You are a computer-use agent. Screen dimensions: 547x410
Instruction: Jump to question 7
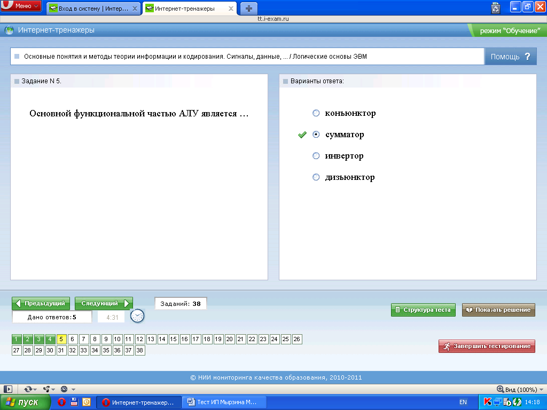tap(83, 339)
